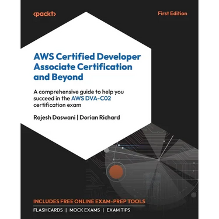Click the 'AWS DVA-C02' highlighted text
Viewport: 219px width, 219px height.
click(91, 98)
